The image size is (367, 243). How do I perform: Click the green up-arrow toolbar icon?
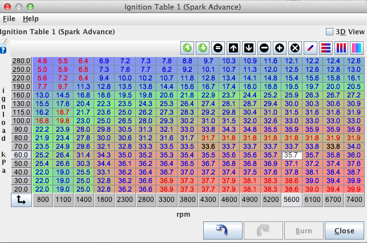pyautogui.click(x=187, y=48)
